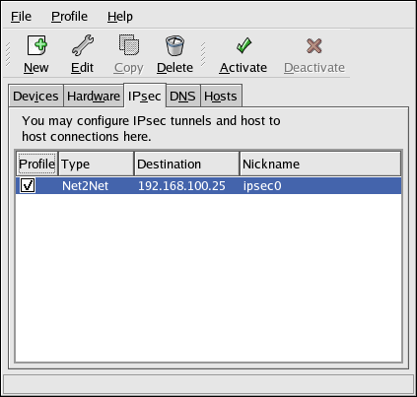Click the Delete trash can icon
Image resolution: width=417 pixels, height=397 pixels.
pos(174,45)
